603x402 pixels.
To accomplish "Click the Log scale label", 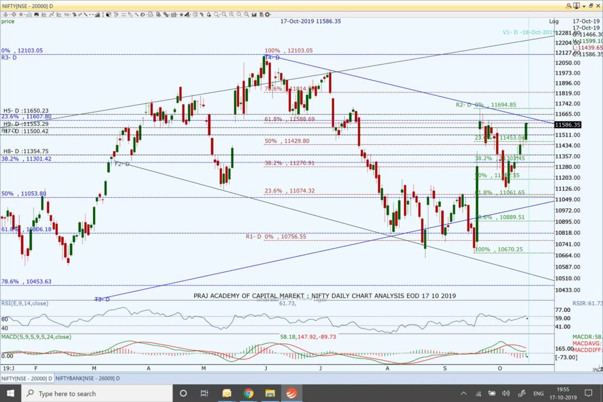I will tap(554, 21).
